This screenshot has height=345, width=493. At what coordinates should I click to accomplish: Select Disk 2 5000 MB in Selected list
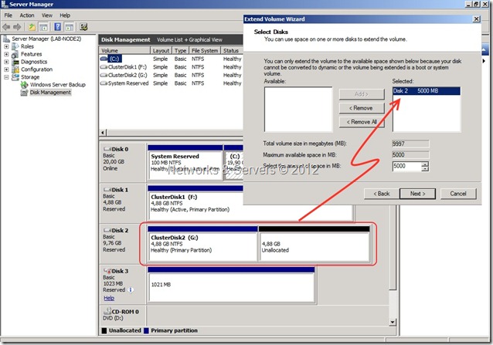coord(427,91)
